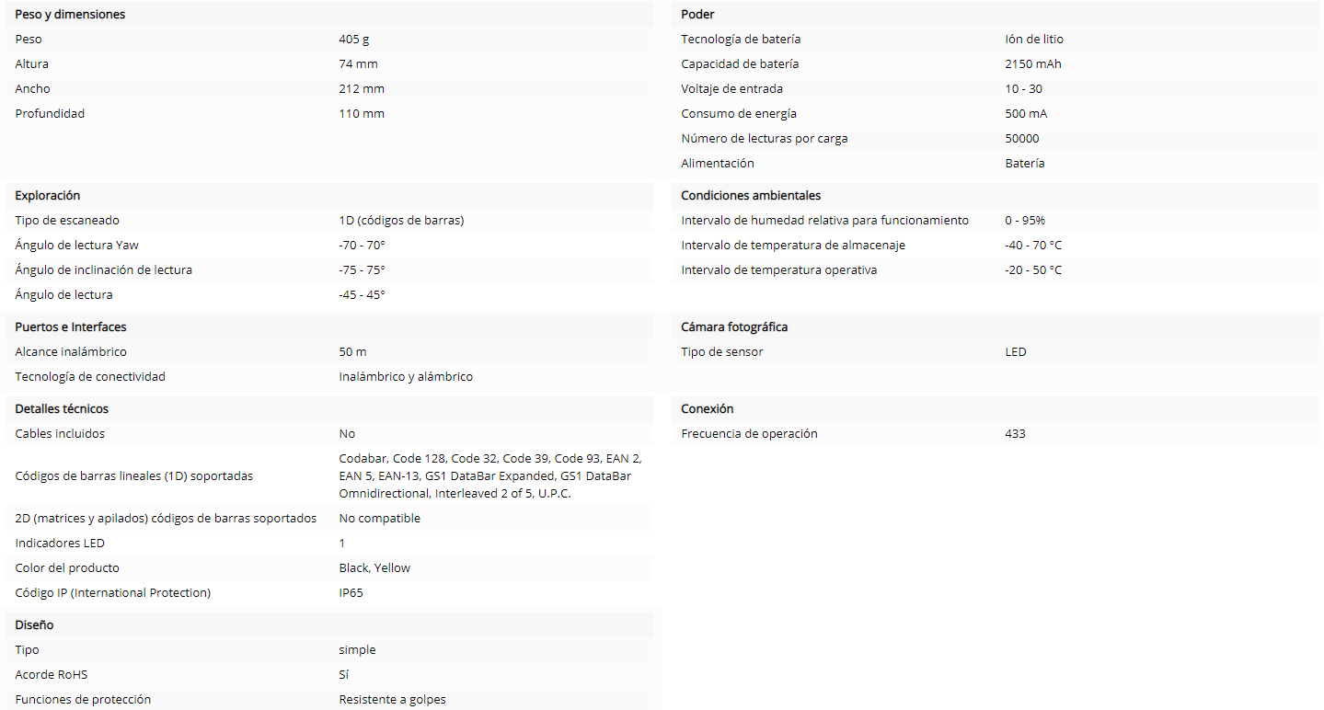1324x710 pixels.
Task: Select the Inalámbrico y alámbrico connectivity value
Action: (406, 377)
